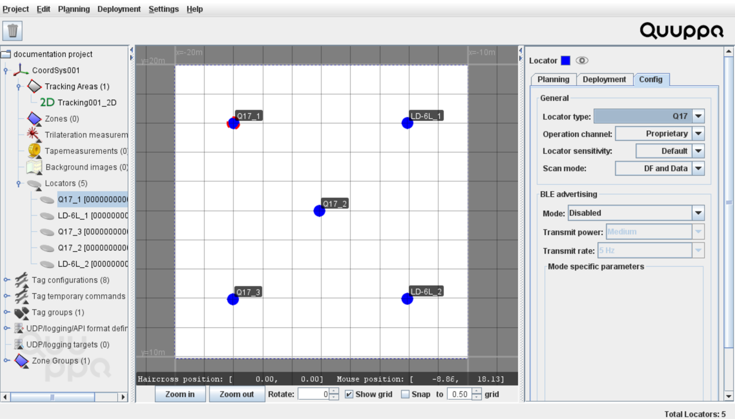The height and width of the screenshot is (419, 735).
Task: Increase the Rotate spinner value
Action: [334, 391]
